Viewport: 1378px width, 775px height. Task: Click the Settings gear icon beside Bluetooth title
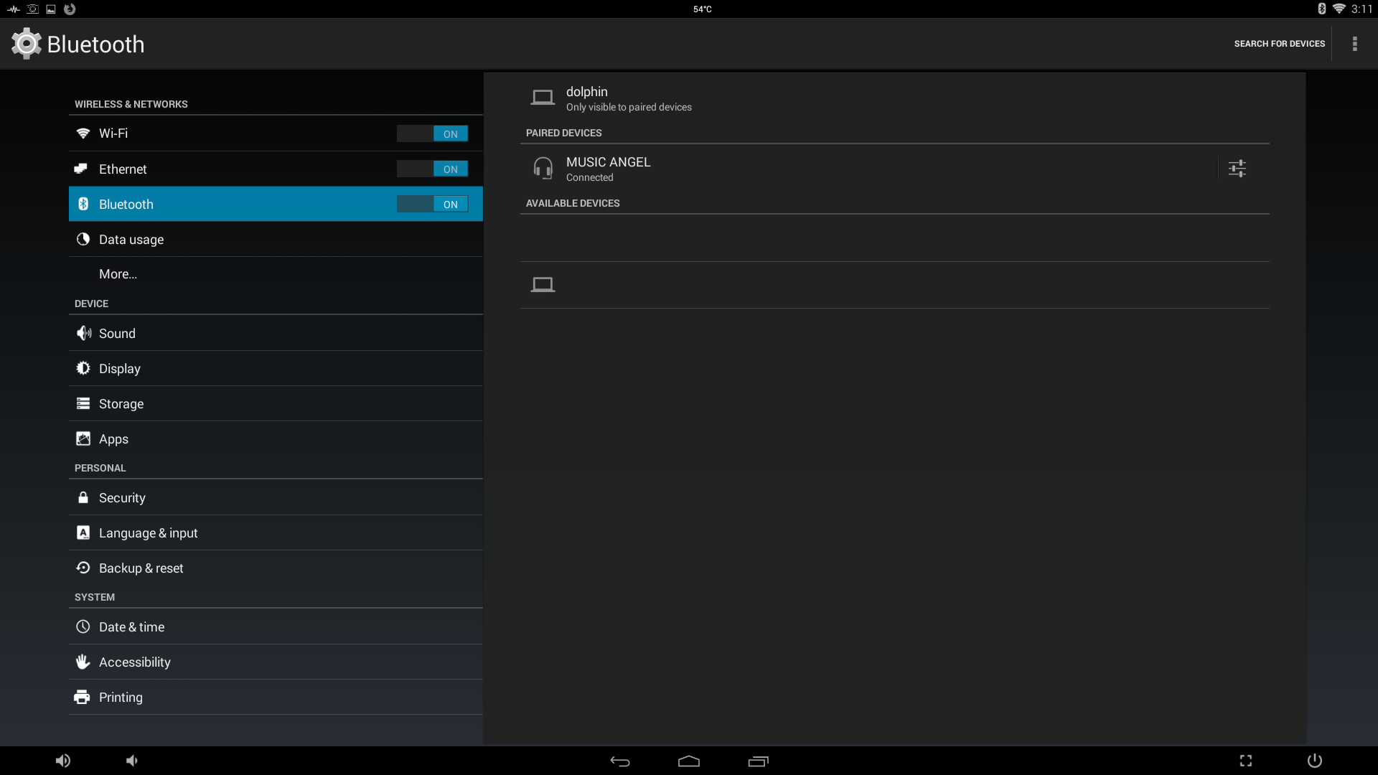(27, 44)
